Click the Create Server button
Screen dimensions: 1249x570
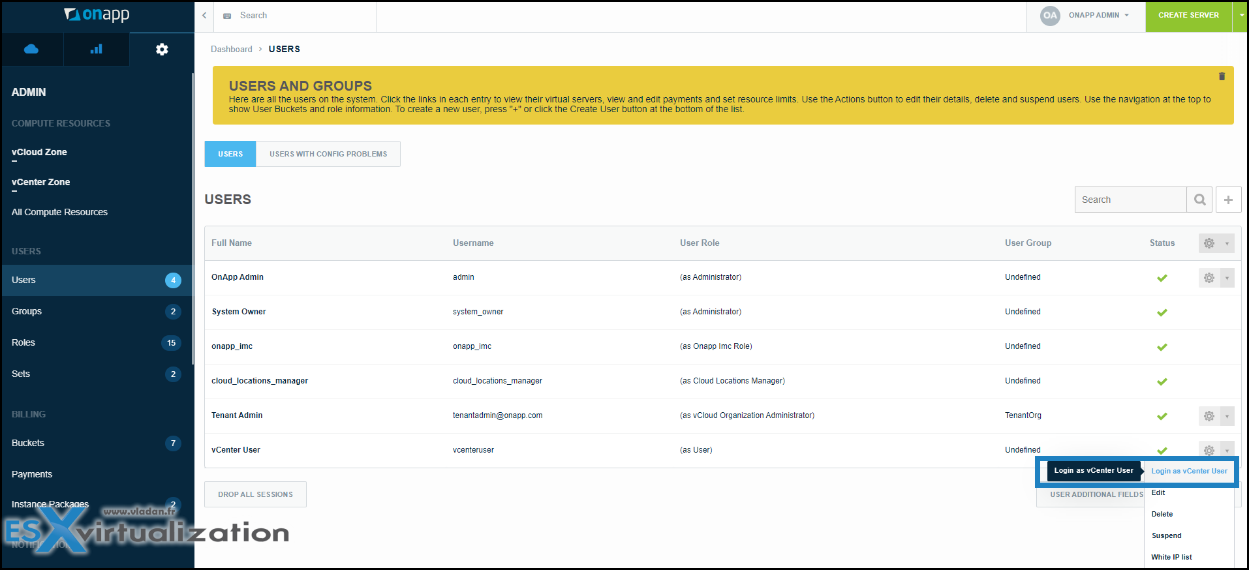coord(1188,16)
